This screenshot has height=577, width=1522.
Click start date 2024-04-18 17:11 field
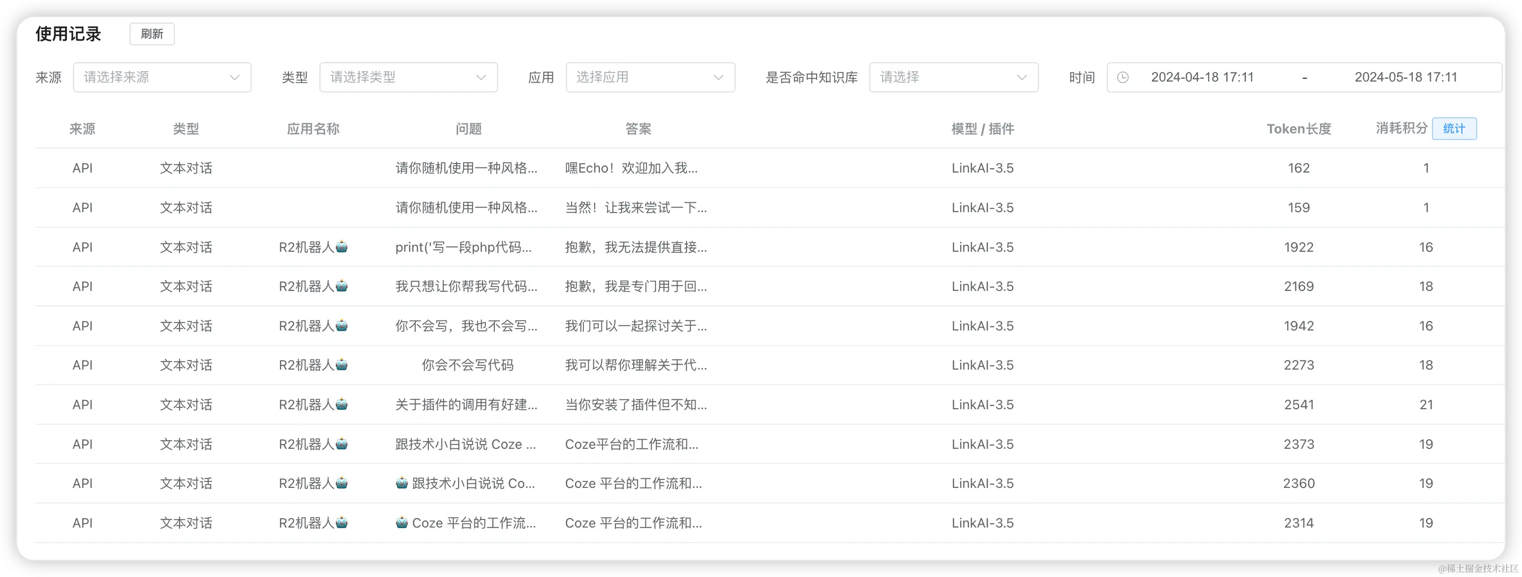[x=1202, y=78]
